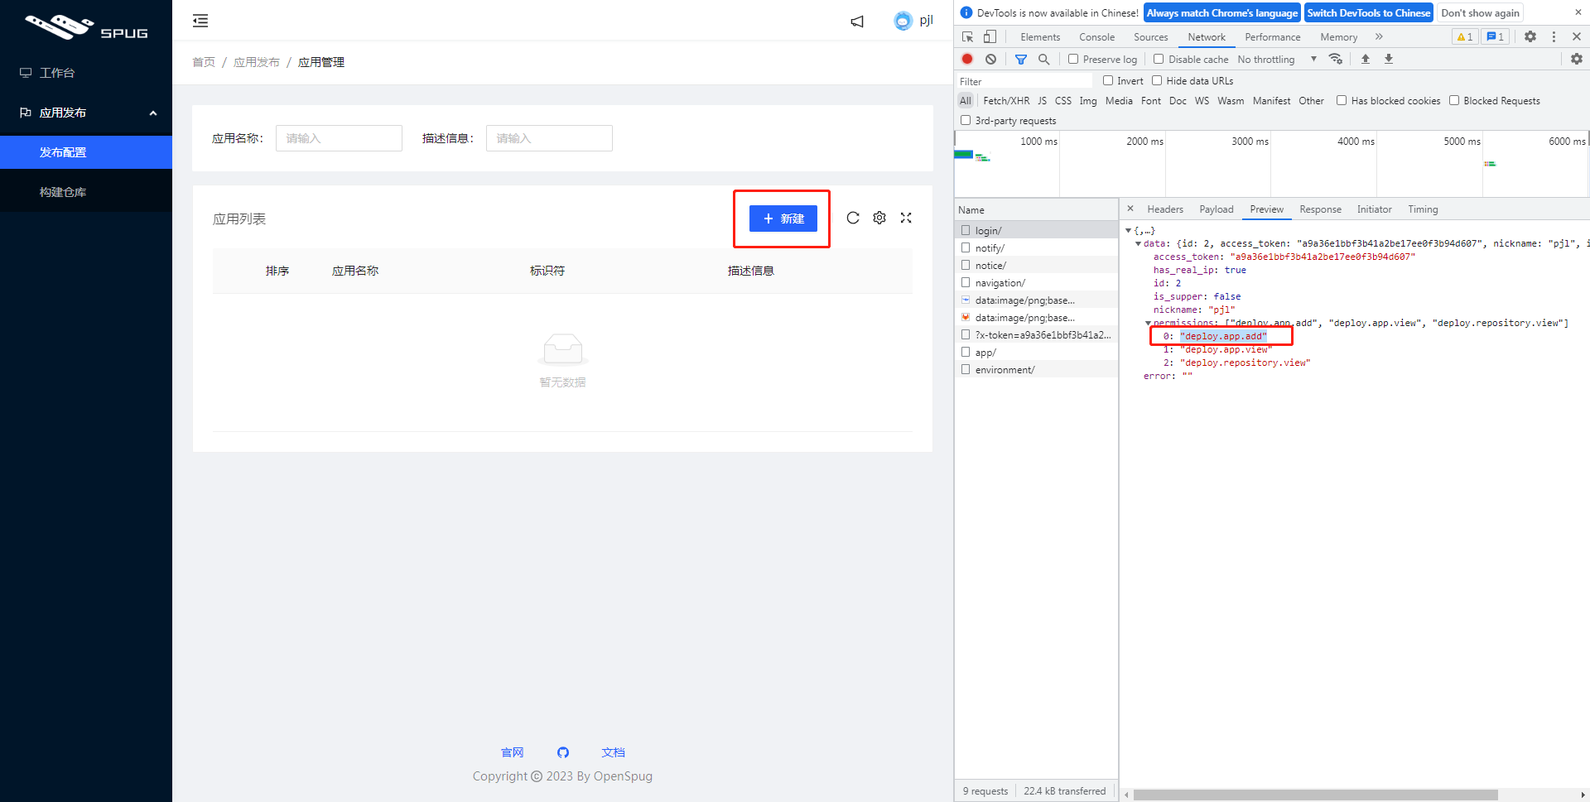This screenshot has height=802, width=1590.
Task: Collapse the data object in Preview
Action: [1138, 244]
